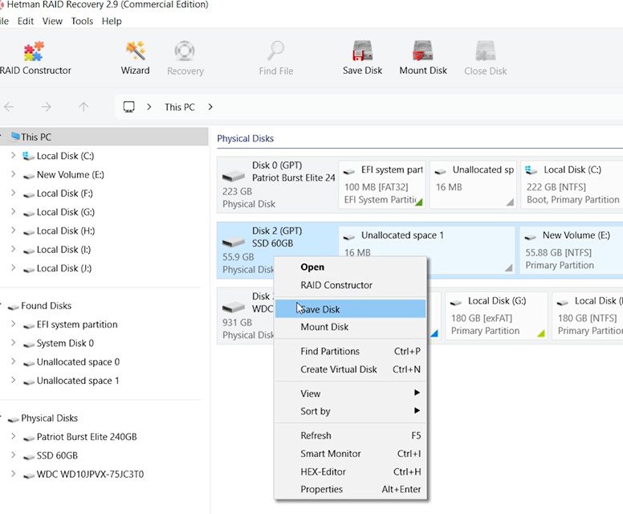Expand Local Disk (J:) tree node
Viewport: 623px width, 514px height.
[x=13, y=268]
